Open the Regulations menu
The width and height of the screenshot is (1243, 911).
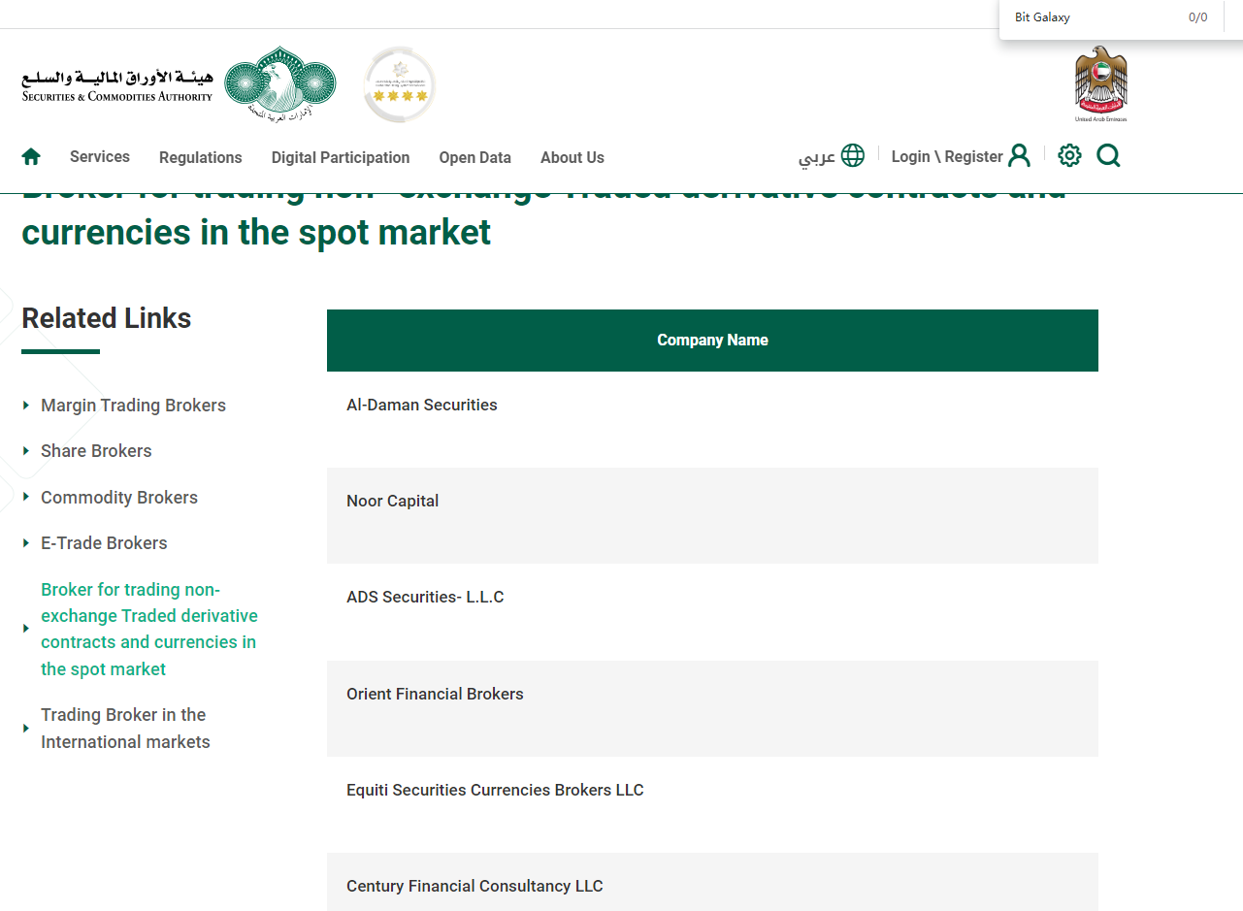(x=200, y=157)
